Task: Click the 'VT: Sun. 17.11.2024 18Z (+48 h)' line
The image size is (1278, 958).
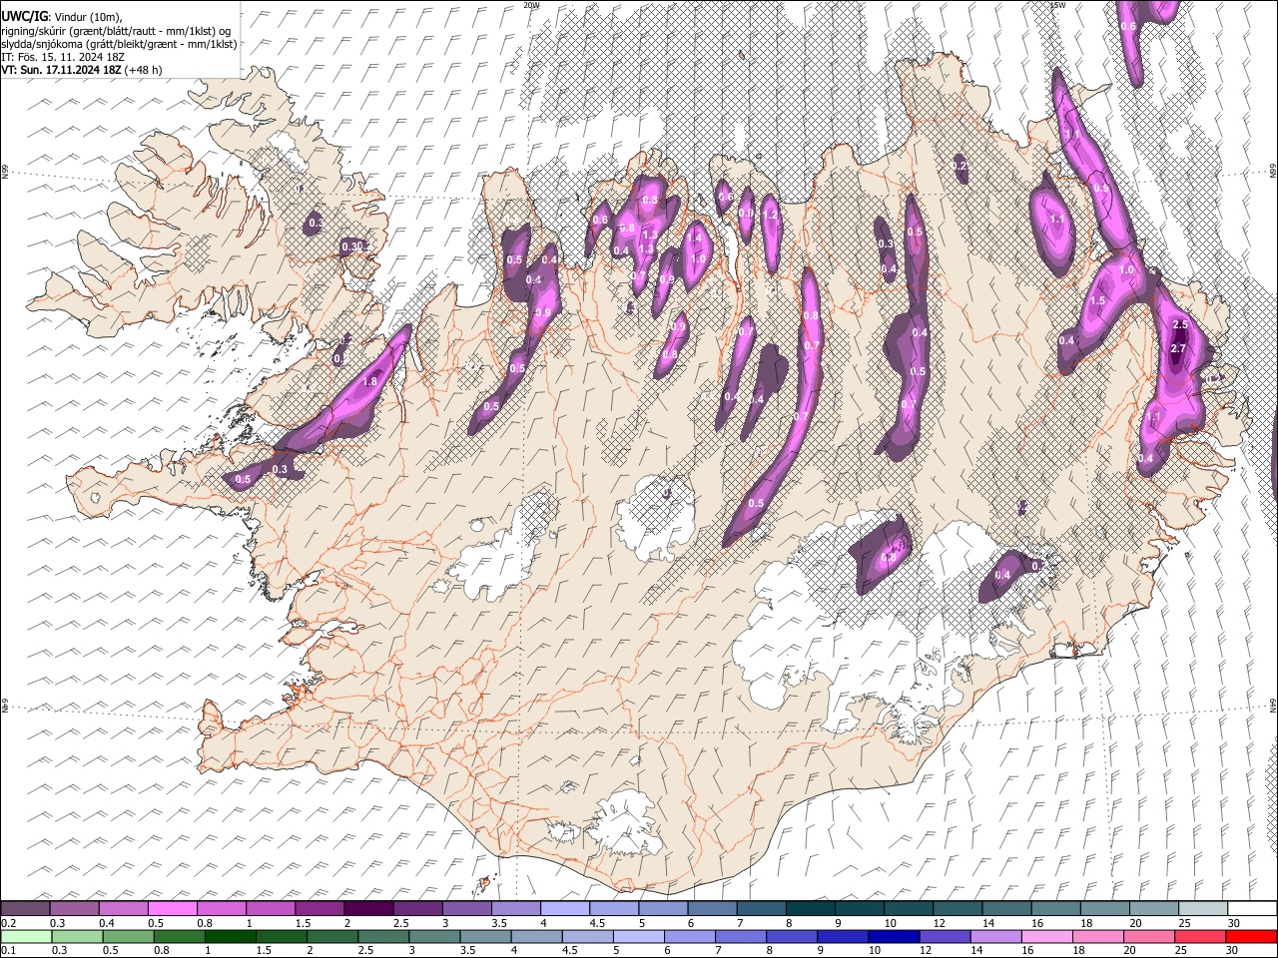Action: pos(82,70)
